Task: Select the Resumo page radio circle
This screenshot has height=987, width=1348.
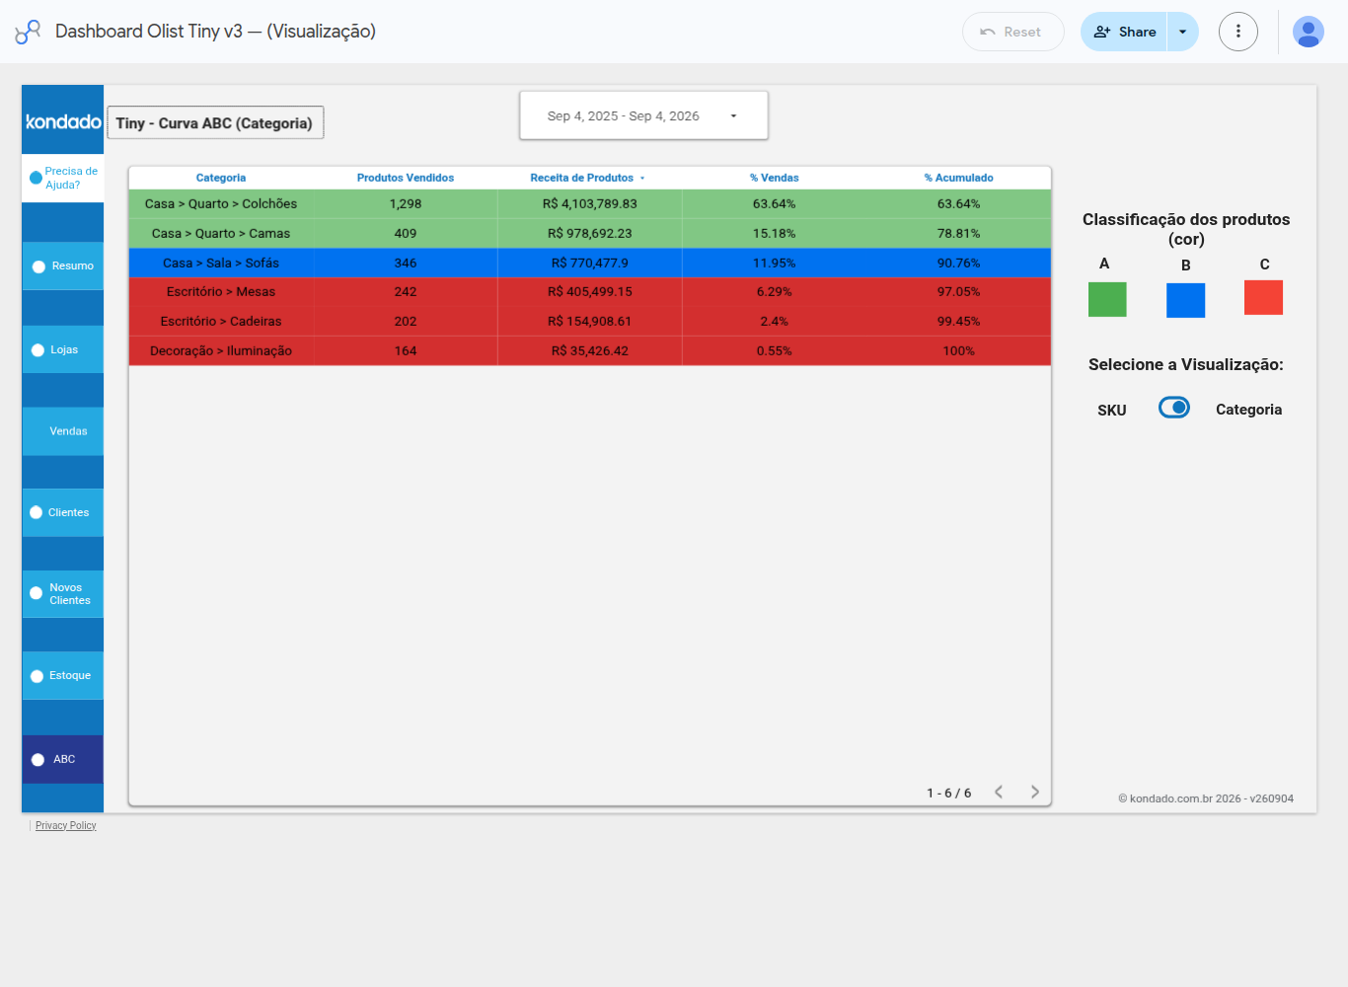Action: coord(38,266)
